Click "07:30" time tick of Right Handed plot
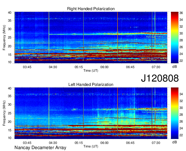The image size is (186, 151). point(156,67)
